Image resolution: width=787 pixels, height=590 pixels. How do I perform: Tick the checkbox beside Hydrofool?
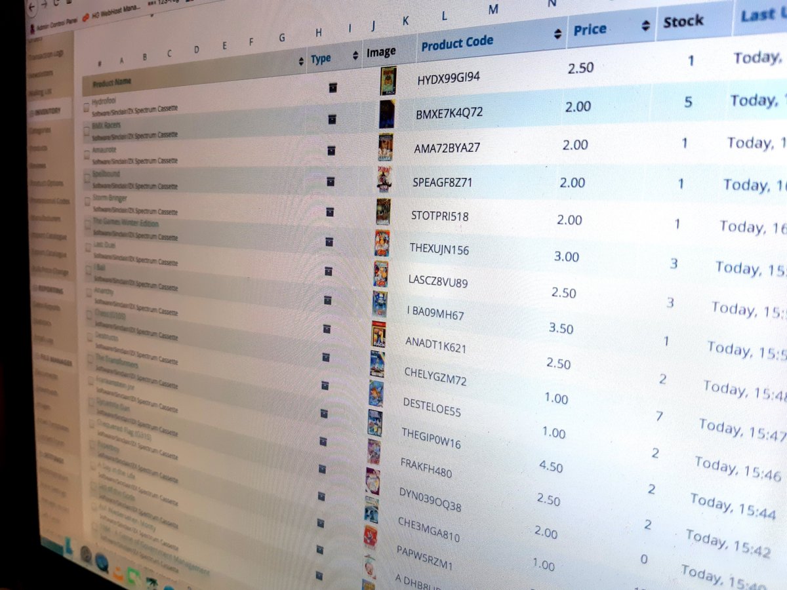point(86,108)
